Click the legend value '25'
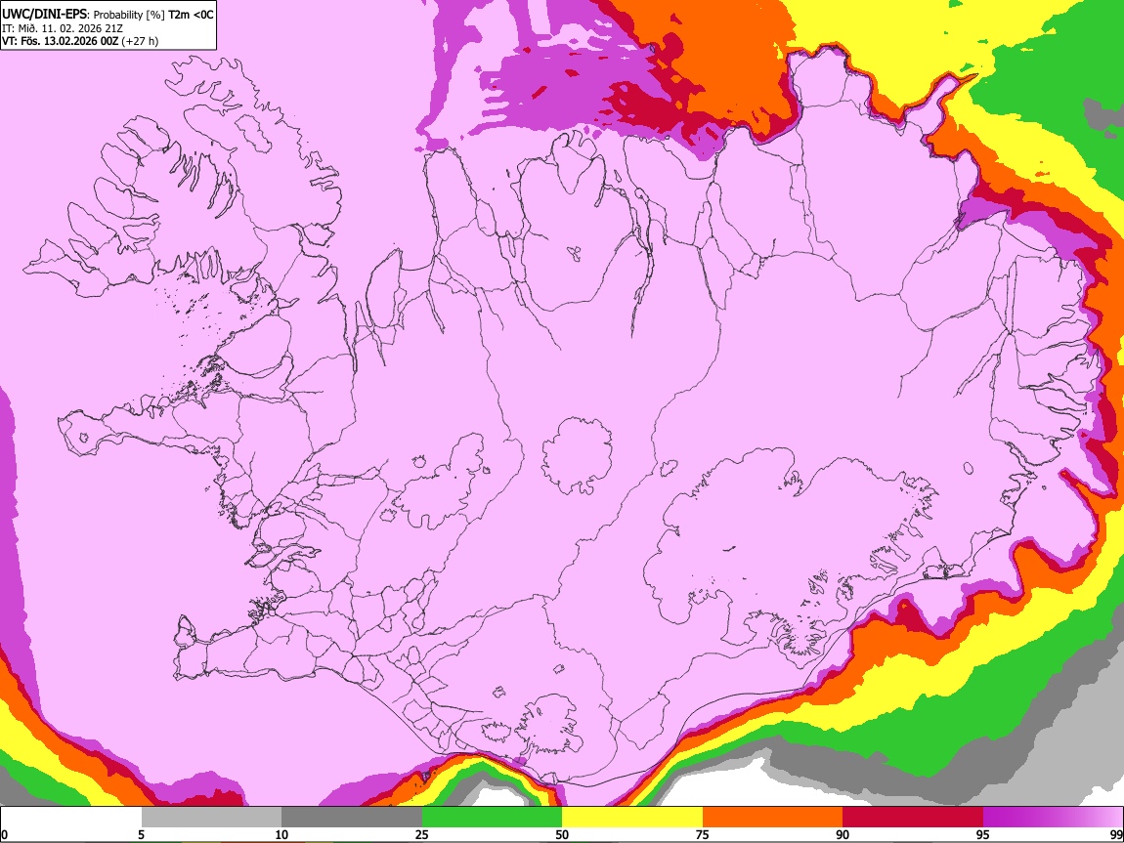 point(422,834)
